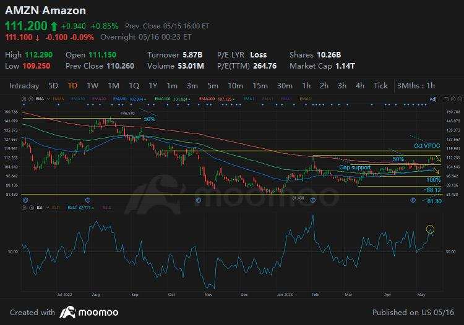Click the High 112.290 value
The height and width of the screenshot is (325, 464).
tap(39, 55)
